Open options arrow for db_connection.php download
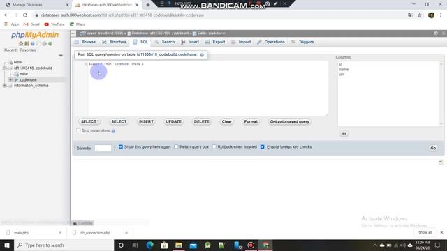The image size is (447, 251). (x=126, y=233)
